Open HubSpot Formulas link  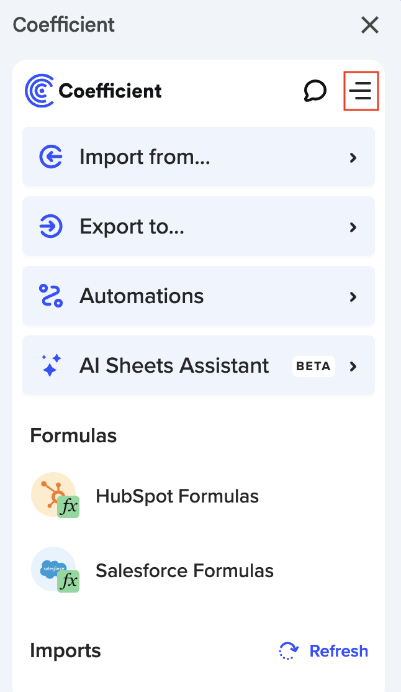[177, 496]
